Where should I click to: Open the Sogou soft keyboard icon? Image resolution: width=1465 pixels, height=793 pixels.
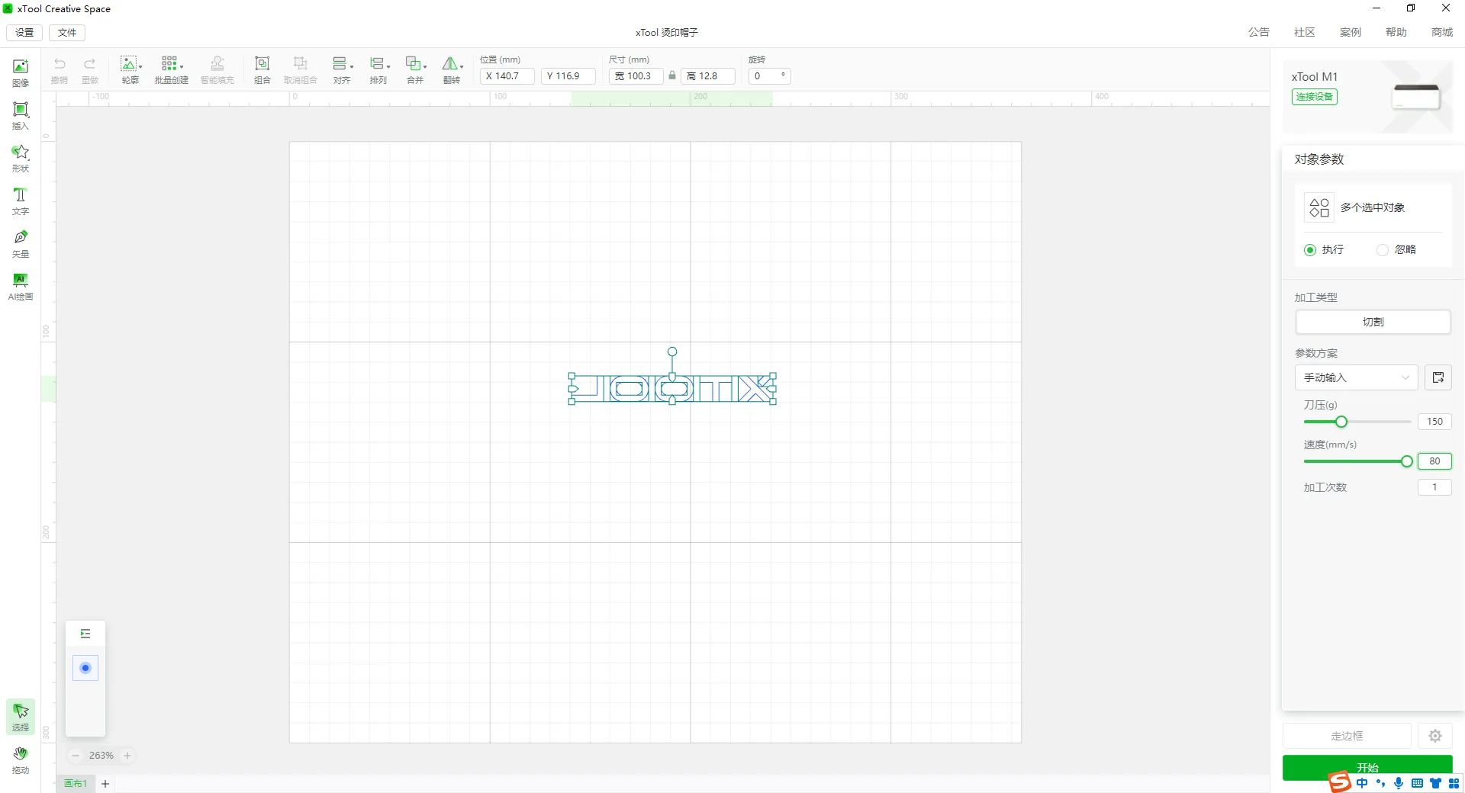click(x=1417, y=783)
